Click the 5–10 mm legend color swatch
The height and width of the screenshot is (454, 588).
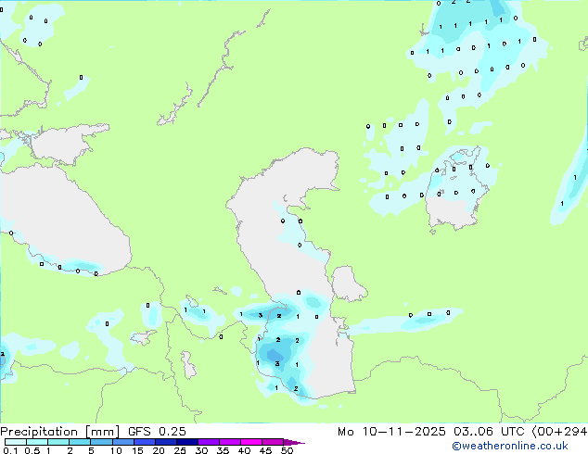[101, 442]
